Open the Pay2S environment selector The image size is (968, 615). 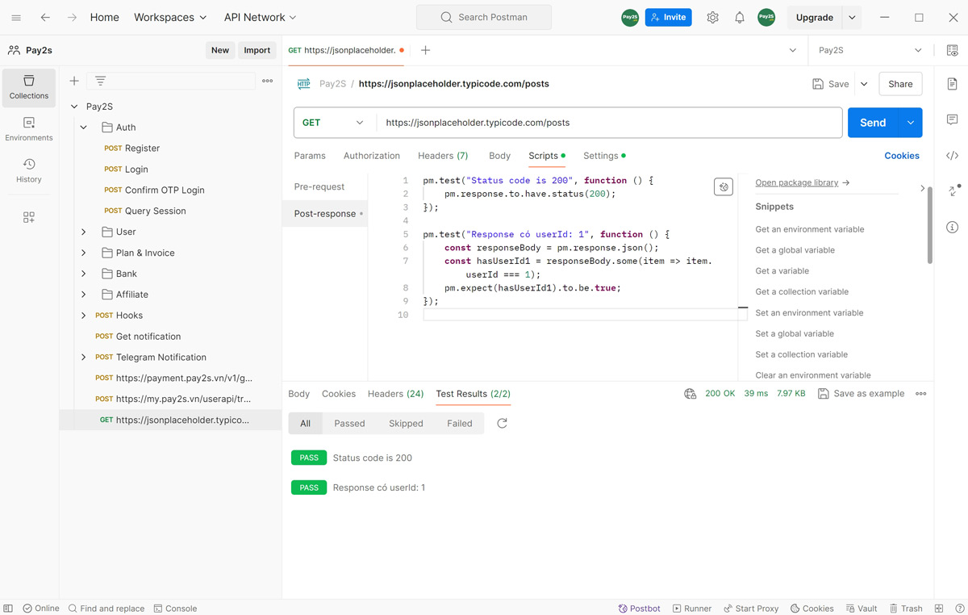[870, 50]
